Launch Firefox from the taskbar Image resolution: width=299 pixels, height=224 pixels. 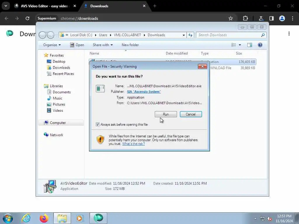pyautogui.click(x=44, y=218)
